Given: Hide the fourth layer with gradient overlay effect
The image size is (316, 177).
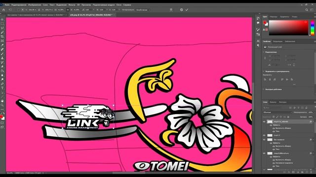Looking at the screenshot, I should [264, 153].
